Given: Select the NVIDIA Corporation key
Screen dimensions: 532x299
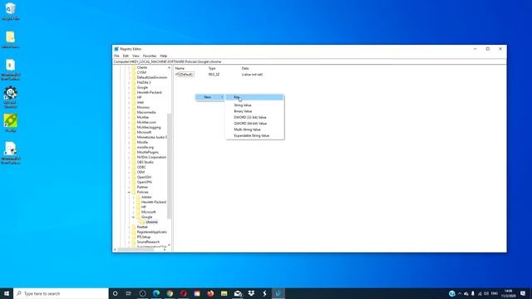Looking at the screenshot, I should (151, 157).
